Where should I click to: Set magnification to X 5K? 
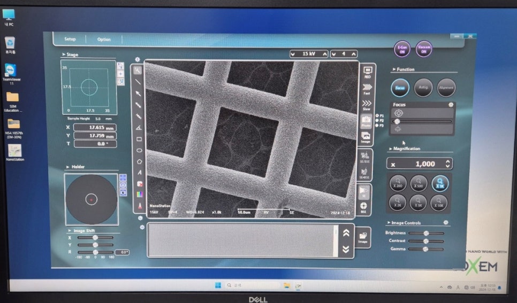tap(418, 203)
